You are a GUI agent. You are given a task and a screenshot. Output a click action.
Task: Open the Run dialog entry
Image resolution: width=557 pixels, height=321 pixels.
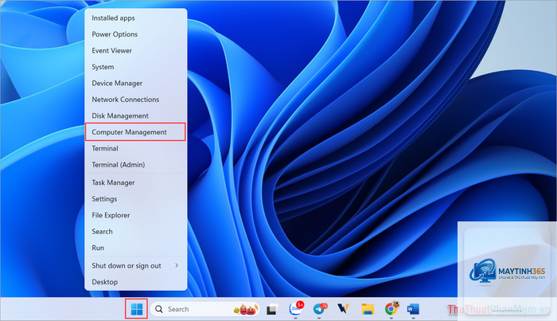coord(136,249)
